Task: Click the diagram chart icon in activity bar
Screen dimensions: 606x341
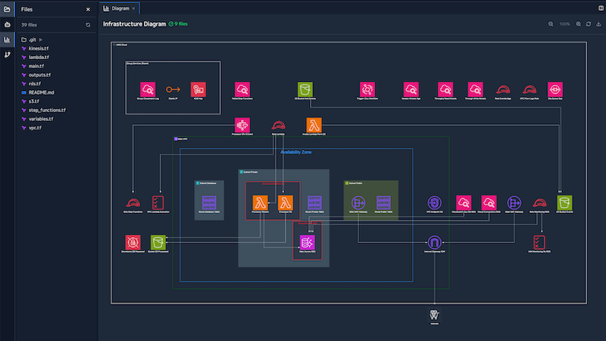Action: [x=7, y=39]
